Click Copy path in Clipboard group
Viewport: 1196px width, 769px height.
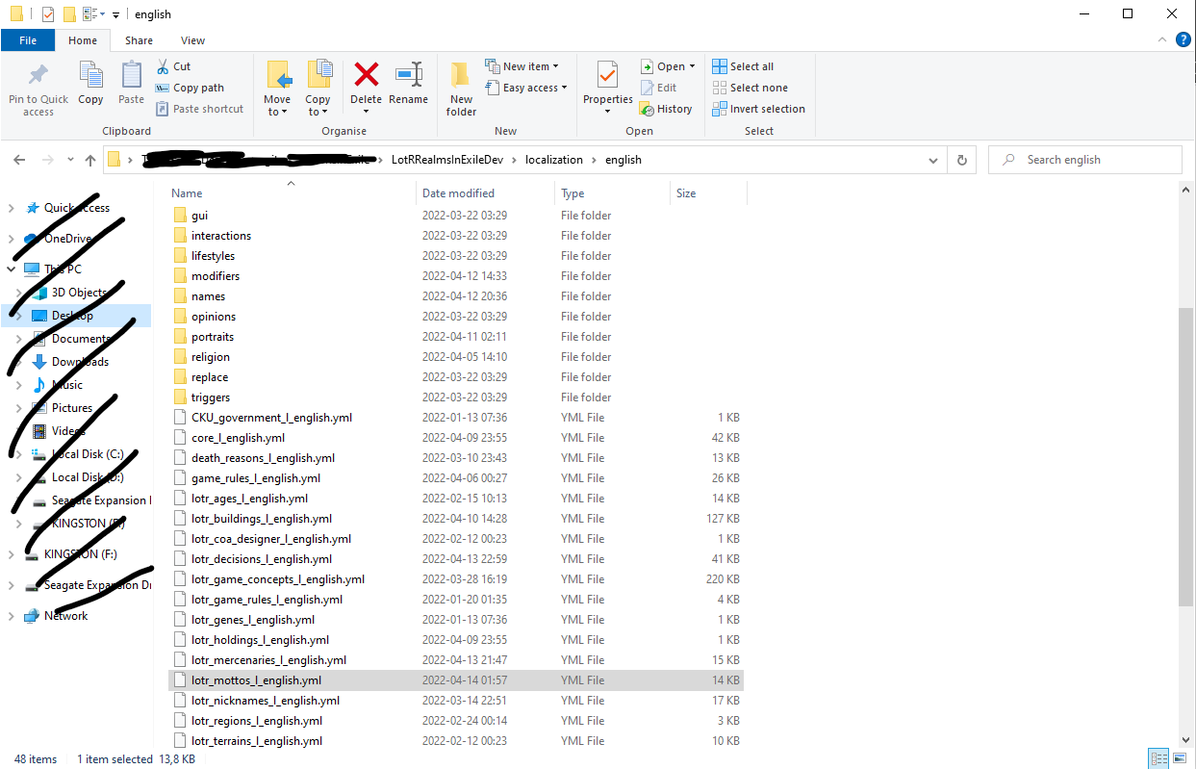[x=190, y=88]
